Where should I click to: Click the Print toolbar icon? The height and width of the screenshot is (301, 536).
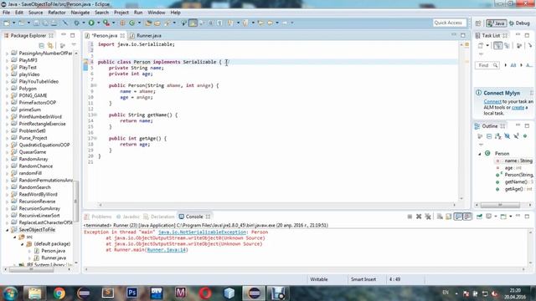(54, 23)
